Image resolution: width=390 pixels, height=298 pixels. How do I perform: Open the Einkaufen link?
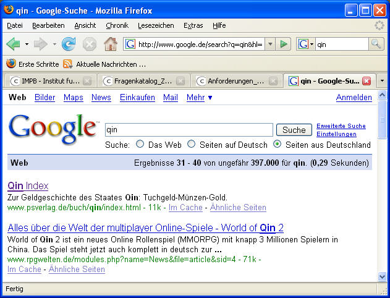point(137,97)
